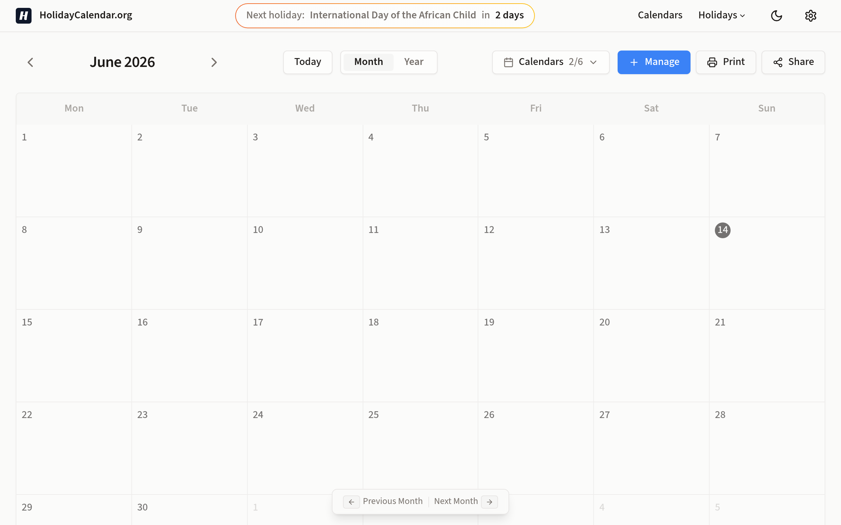The height and width of the screenshot is (525, 841).
Task: Click the left arrow key icon beside Previous Month
Action: 351,502
